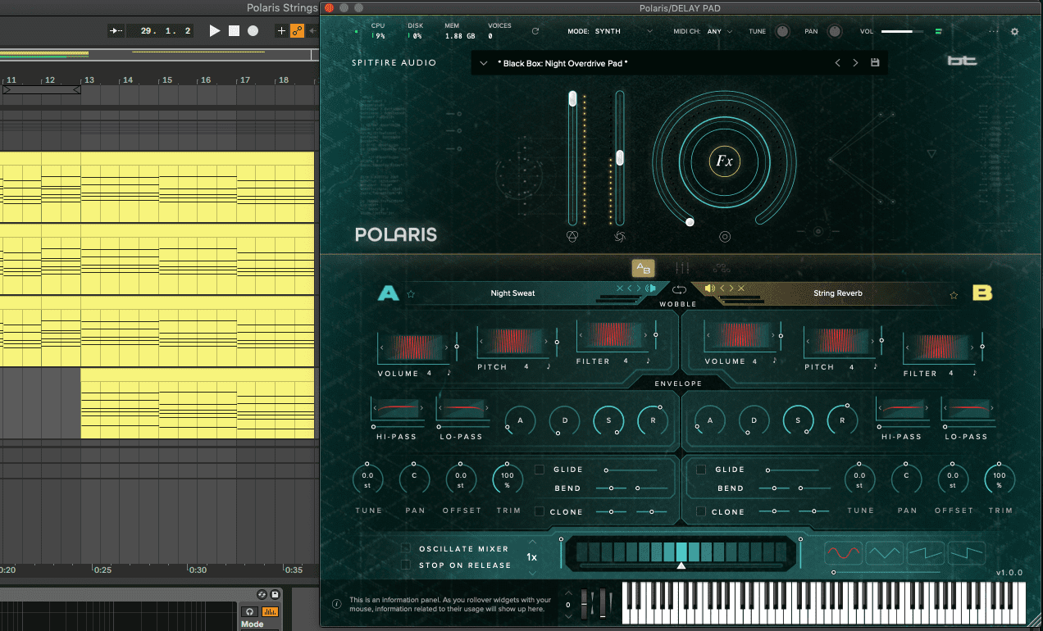Click the note icon beside layer A PITCH
This screenshot has width=1043, height=631.
(549, 367)
